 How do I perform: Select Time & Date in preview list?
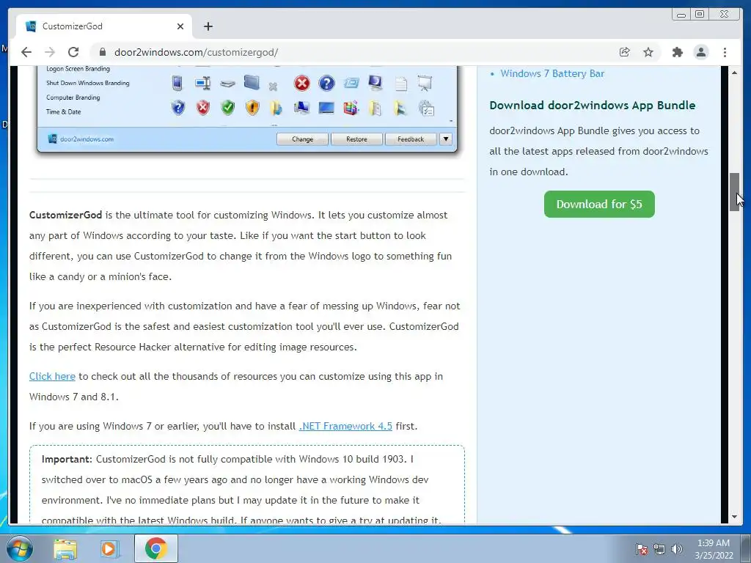63,111
